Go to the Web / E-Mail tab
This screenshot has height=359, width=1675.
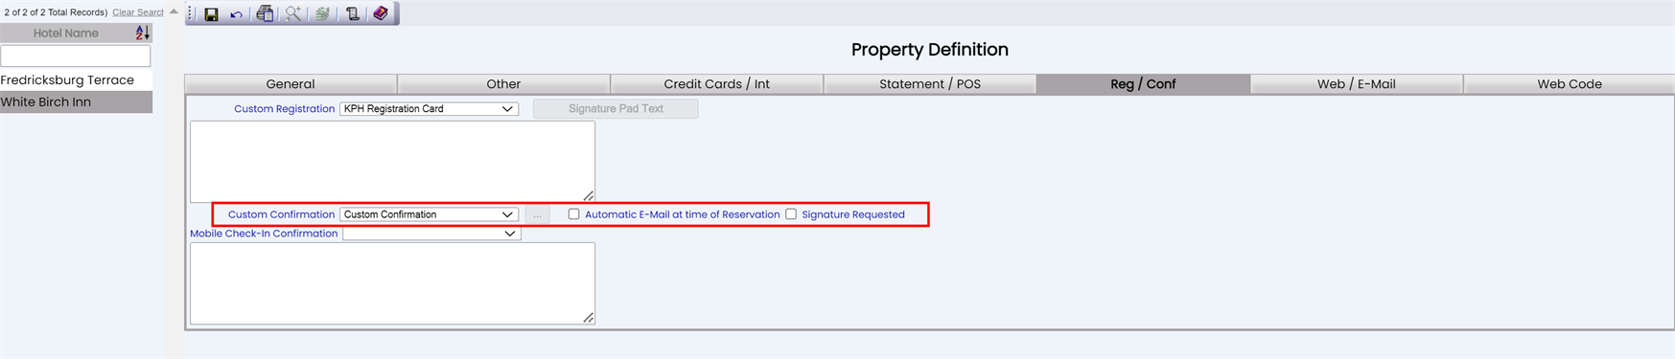[1356, 84]
